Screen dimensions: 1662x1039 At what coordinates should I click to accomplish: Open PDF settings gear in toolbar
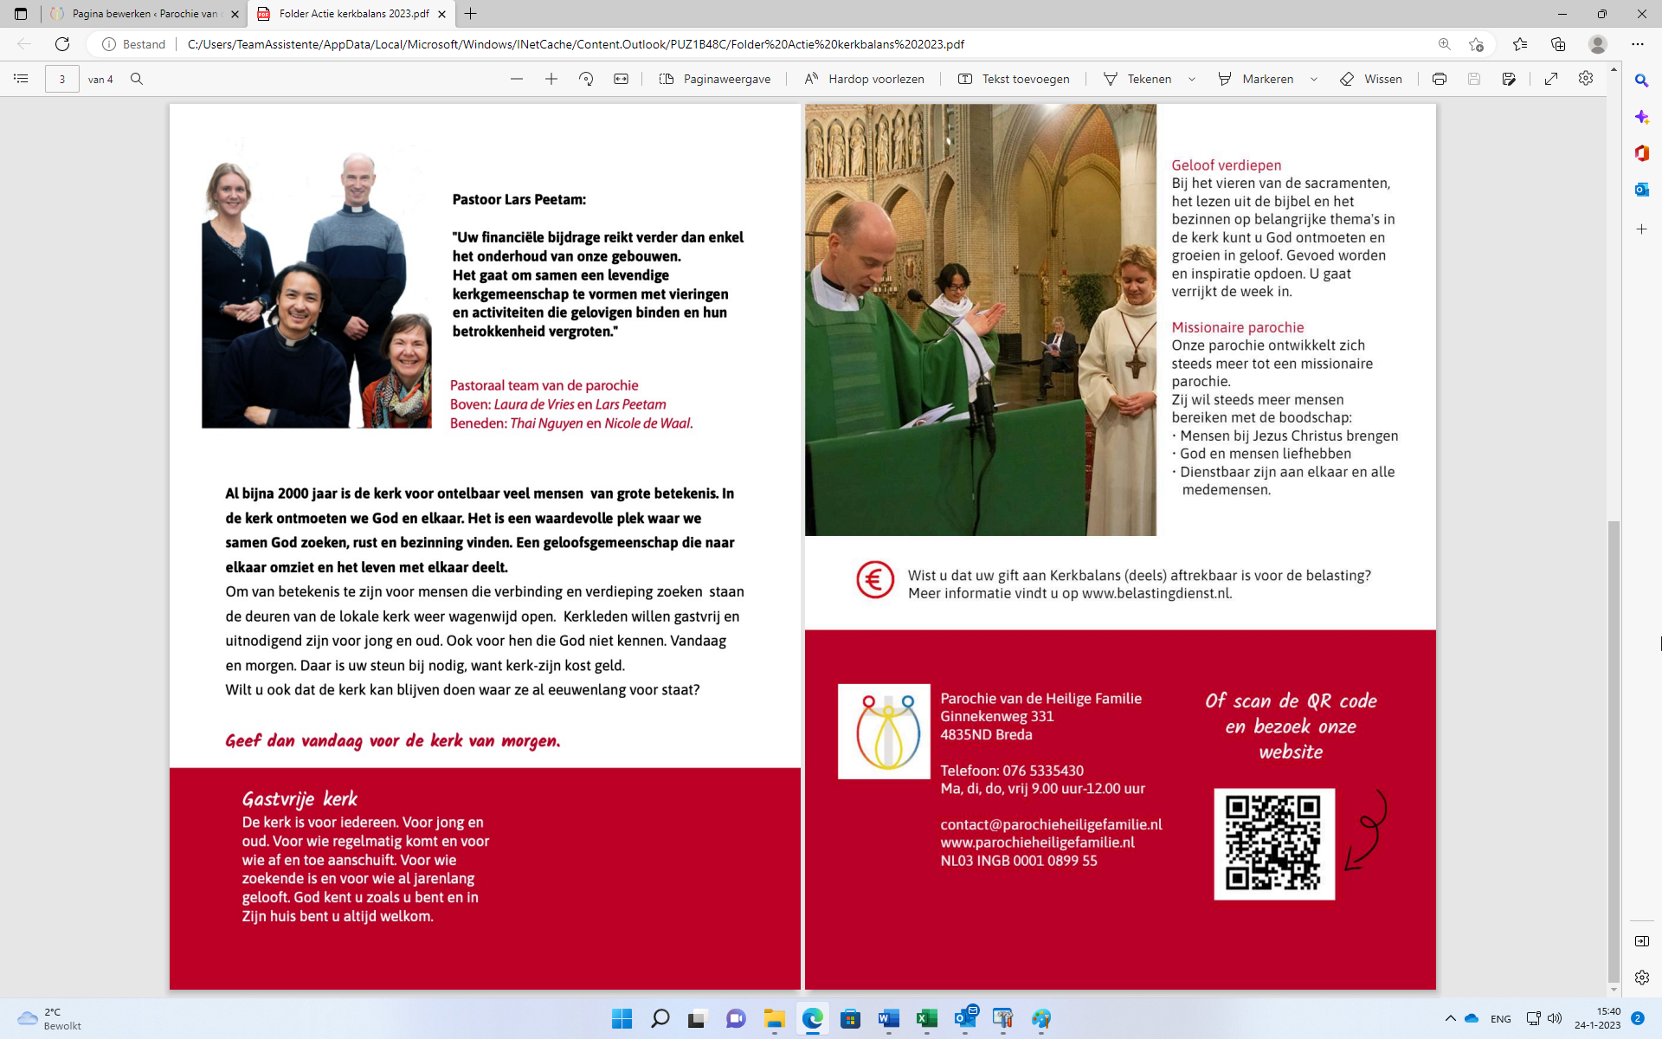click(x=1585, y=79)
